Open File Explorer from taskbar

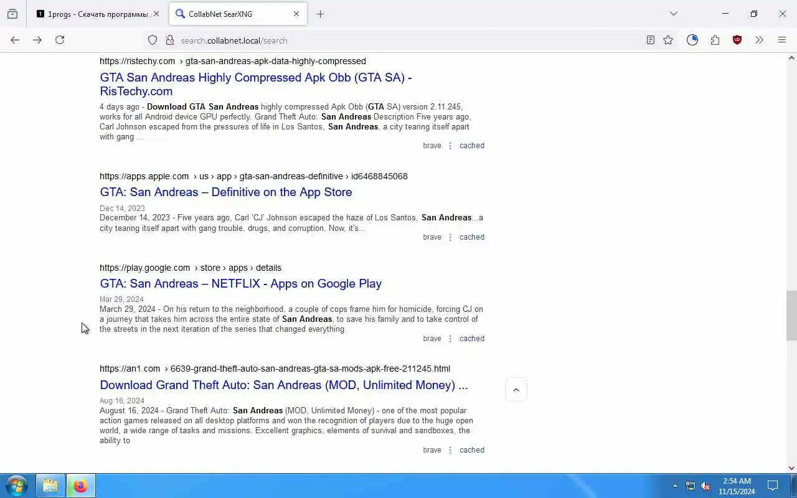50,486
